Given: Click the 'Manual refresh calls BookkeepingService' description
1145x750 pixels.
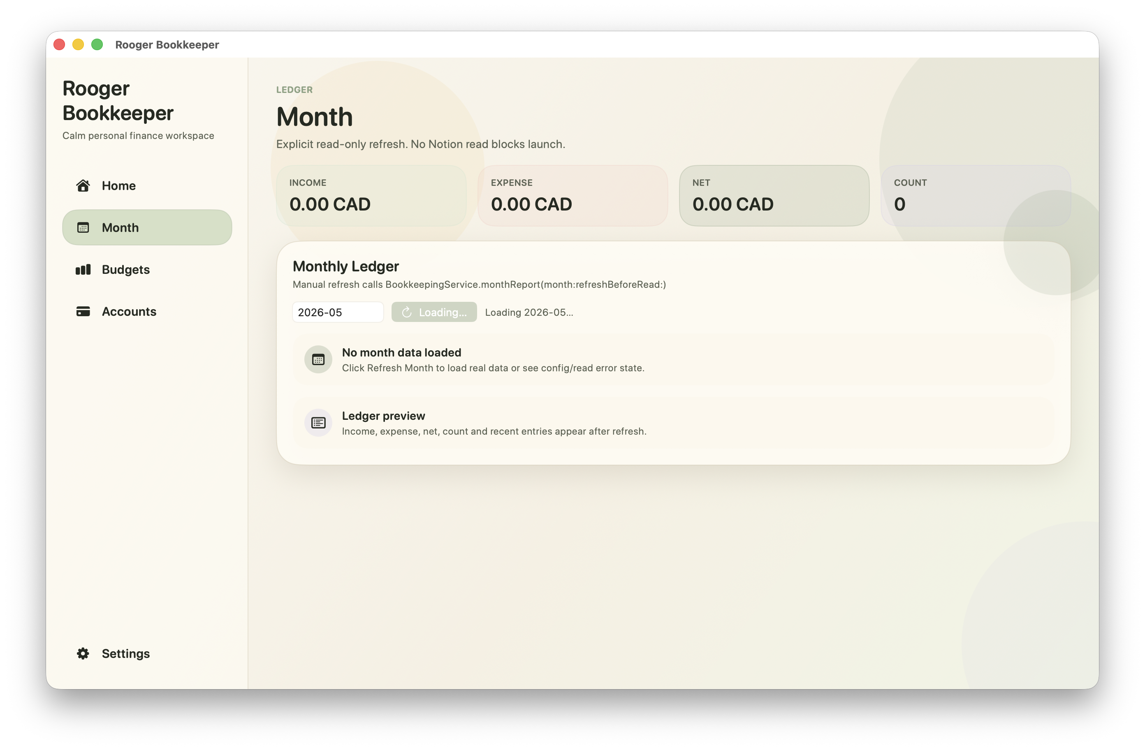Looking at the screenshot, I should point(479,284).
